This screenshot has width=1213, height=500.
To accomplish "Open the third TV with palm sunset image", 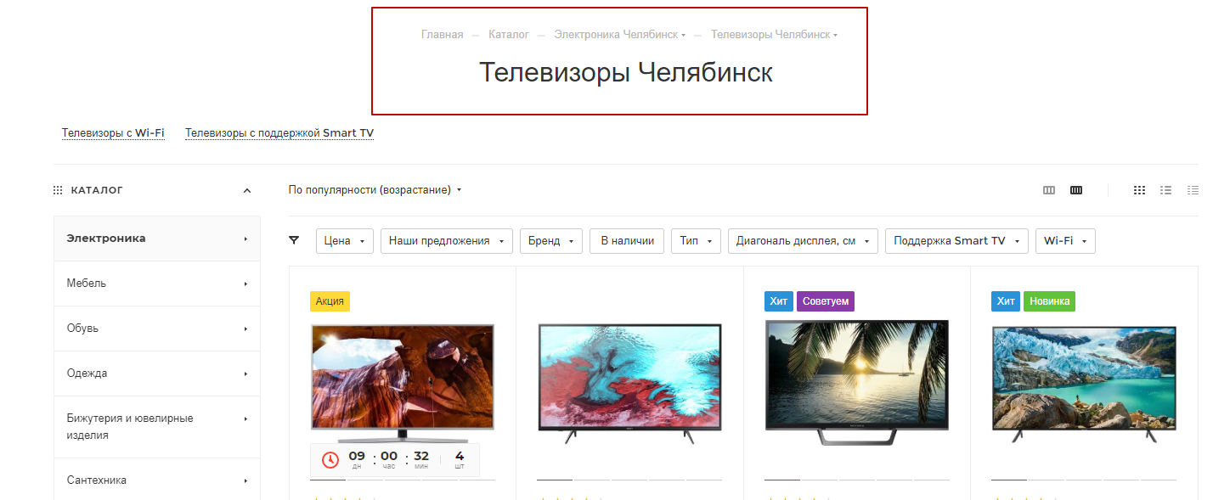I will (856, 383).
